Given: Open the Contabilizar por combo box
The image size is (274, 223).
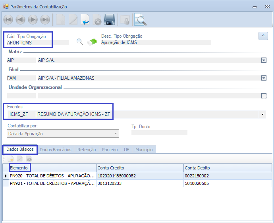Looking at the screenshot, I should coord(63,134).
